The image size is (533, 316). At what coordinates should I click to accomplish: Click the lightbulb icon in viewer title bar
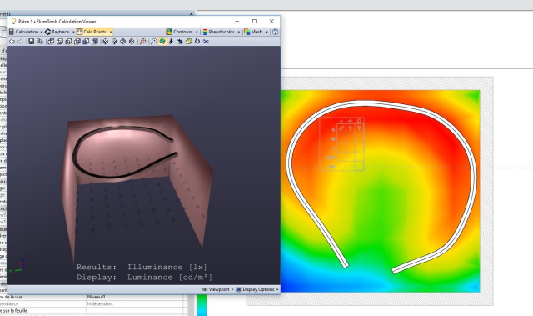13,22
